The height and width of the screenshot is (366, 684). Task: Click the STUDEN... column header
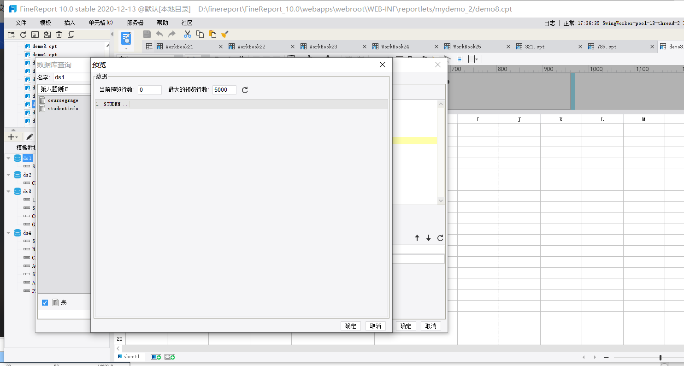coord(113,105)
